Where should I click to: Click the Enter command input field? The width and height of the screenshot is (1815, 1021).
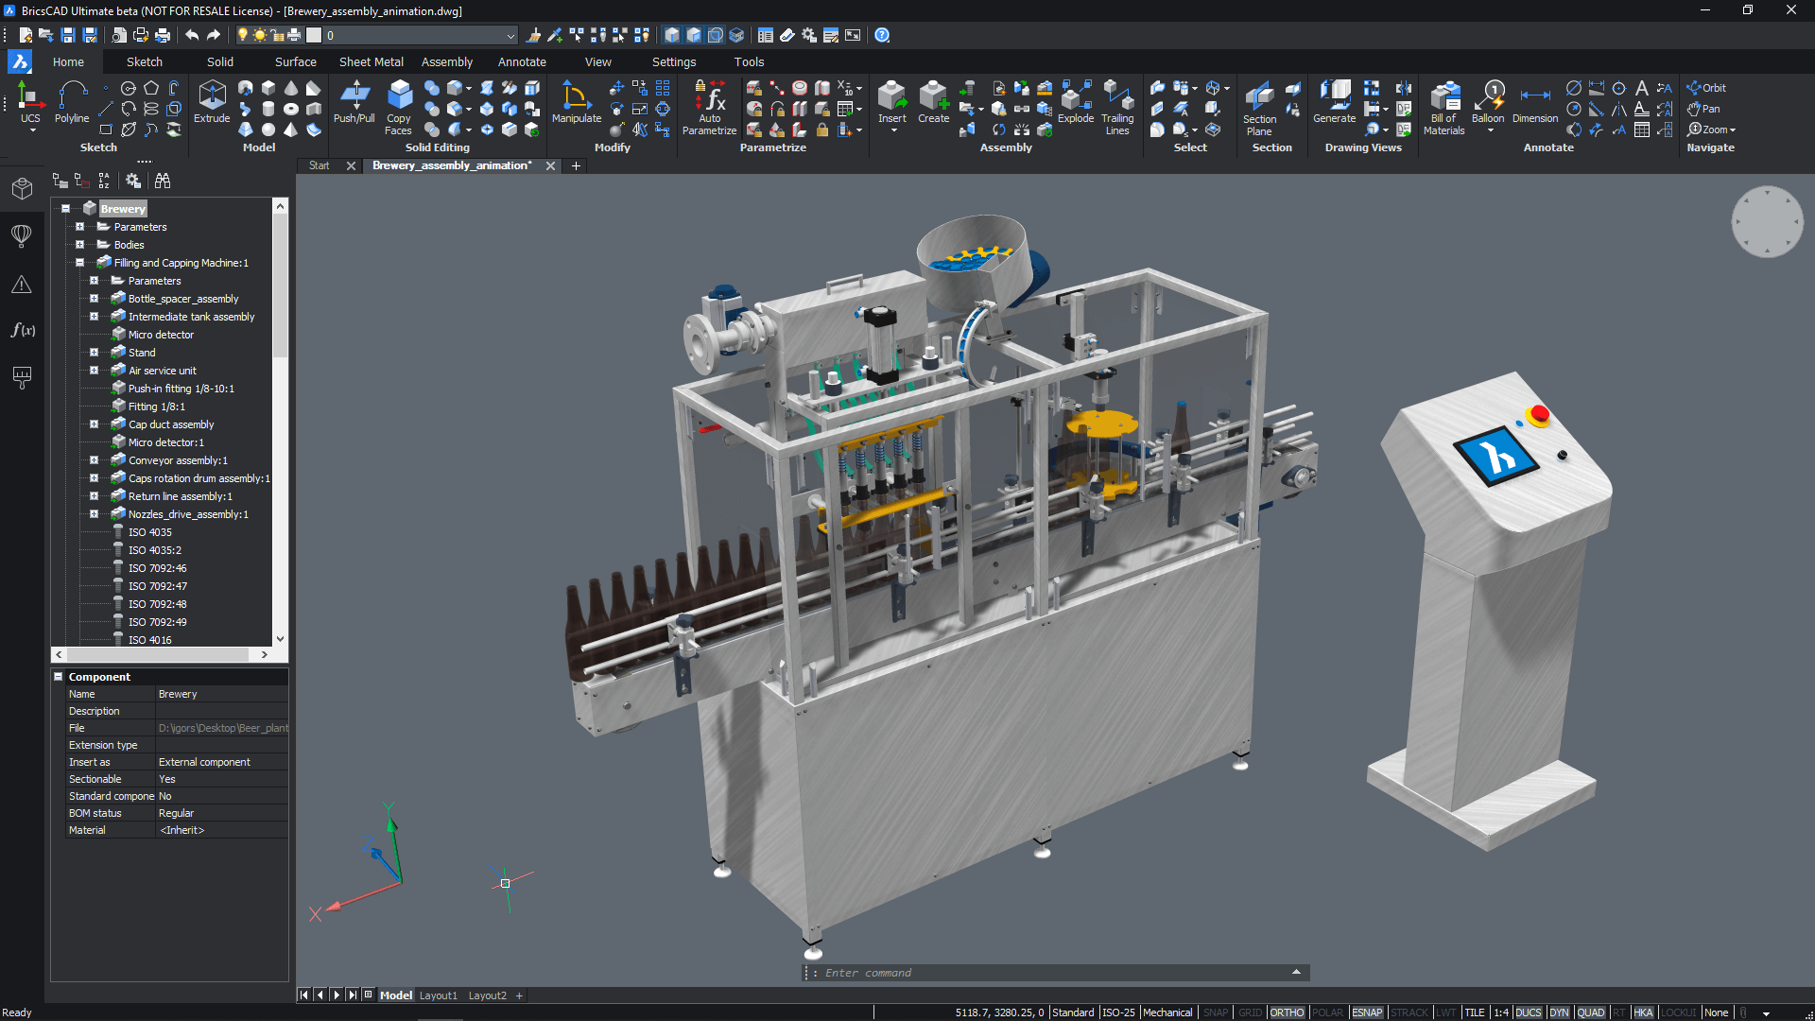tap(1049, 973)
